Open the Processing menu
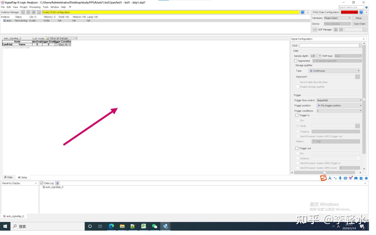Viewport: 376px width, 235px height. pyautogui.click(x=35, y=7)
